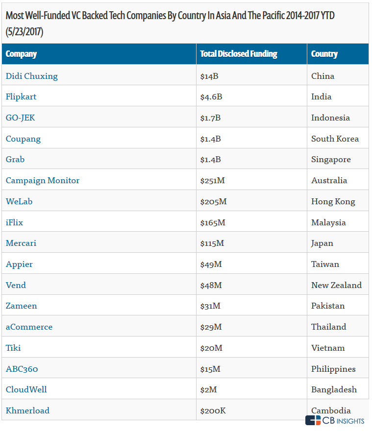372x433 pixels.
Task: Click the GO-JEK link
Action: (x=21, y=118)
